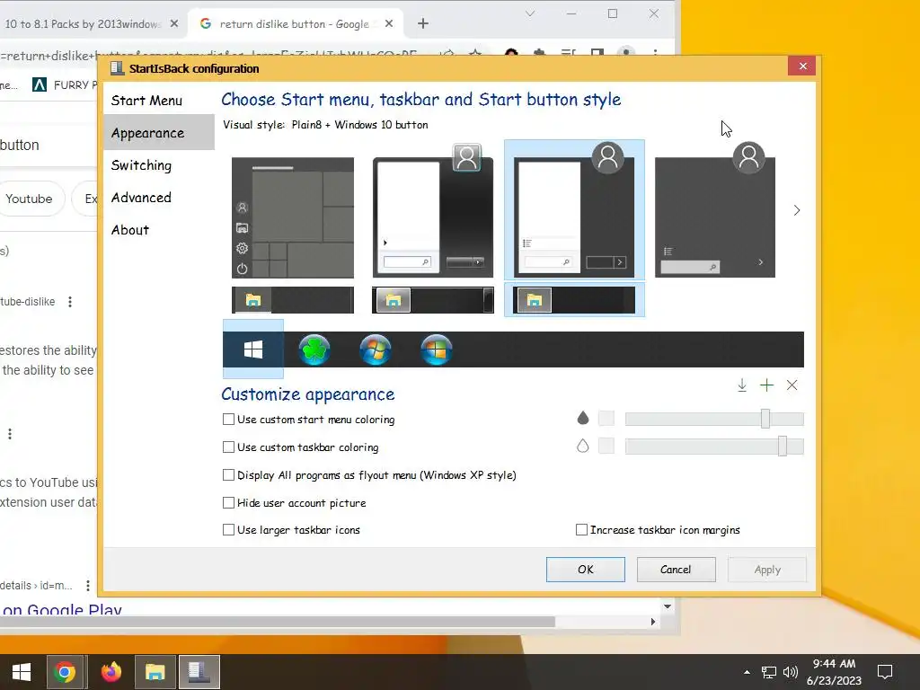The height and width of the screenshot is (690, 920).
Task: Click the Apply button
Action: click(x=767, y=569)
